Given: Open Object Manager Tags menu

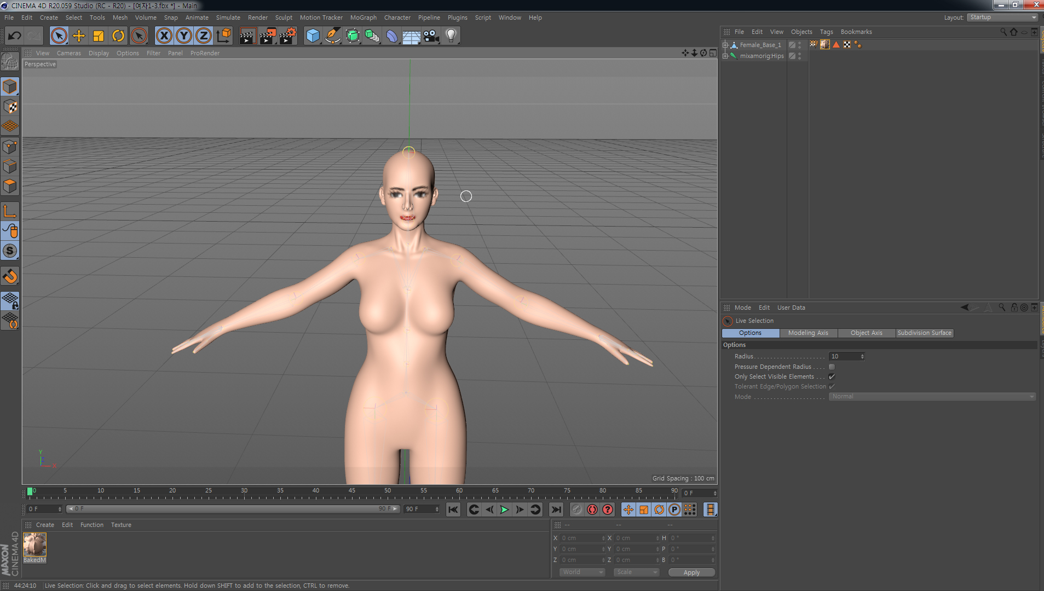Looking at the screenshot, I should [x=826, y=32].
